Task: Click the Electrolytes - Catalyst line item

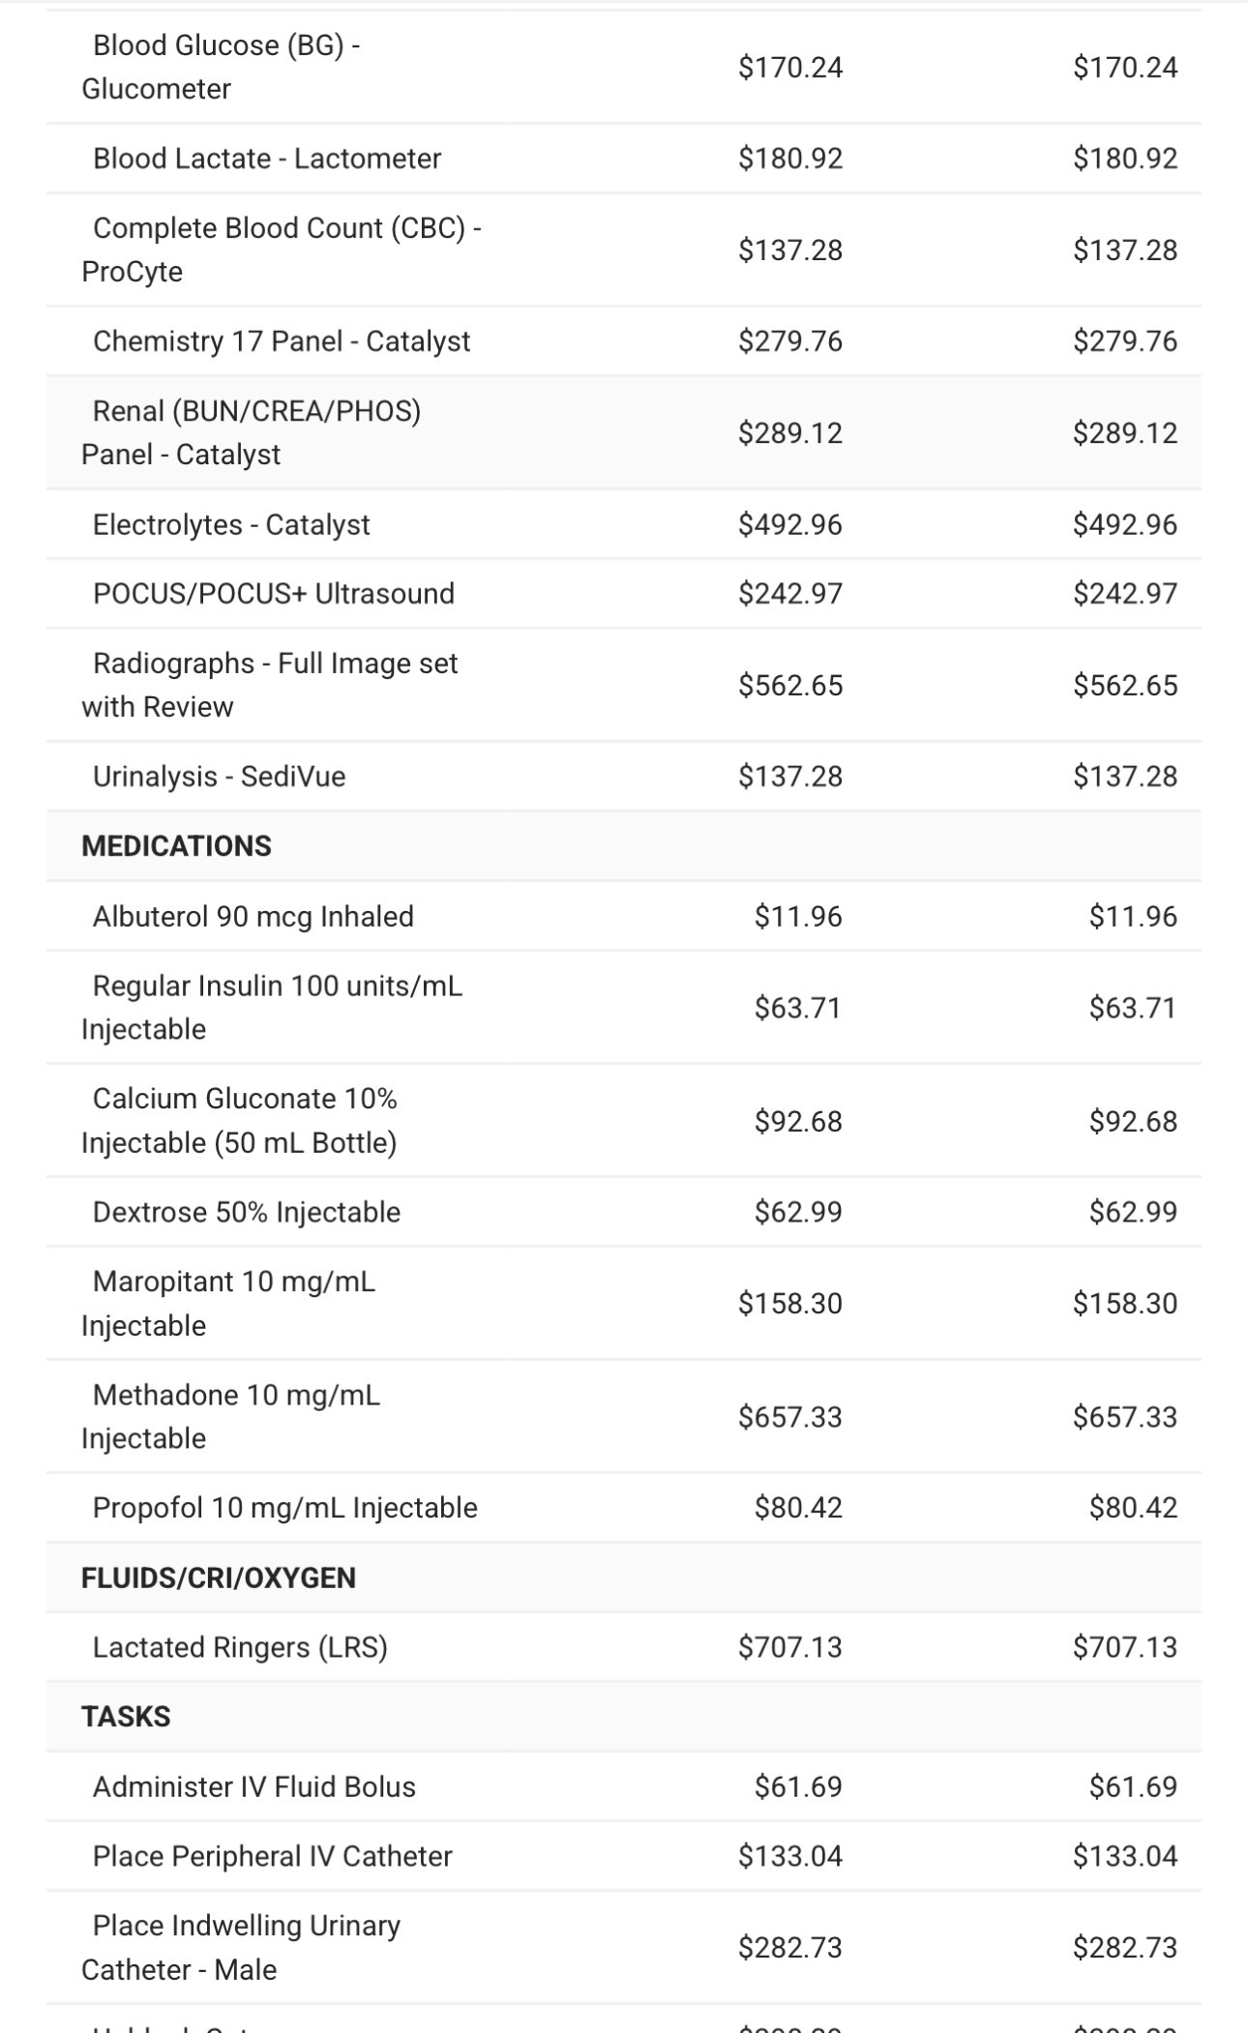Action: pos(231,525)
